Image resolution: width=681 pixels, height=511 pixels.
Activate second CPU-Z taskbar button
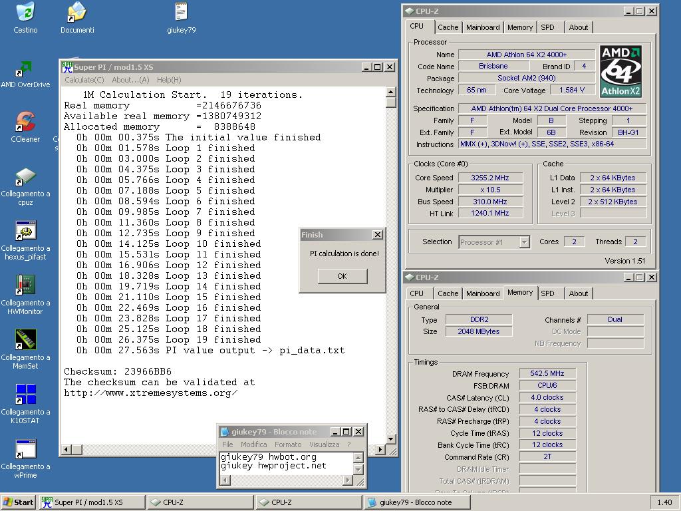[x=309, y=502]
